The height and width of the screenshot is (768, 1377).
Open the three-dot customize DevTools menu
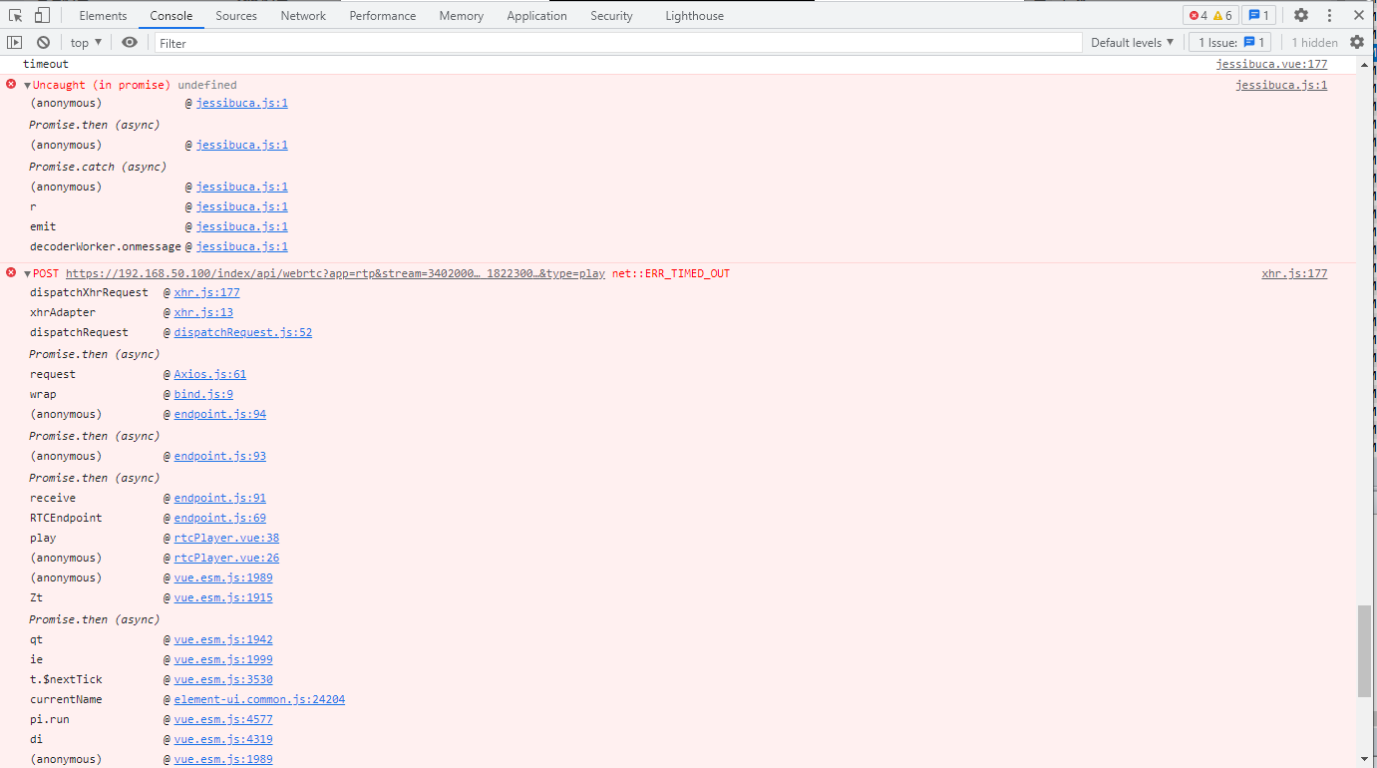(1330, 15)
